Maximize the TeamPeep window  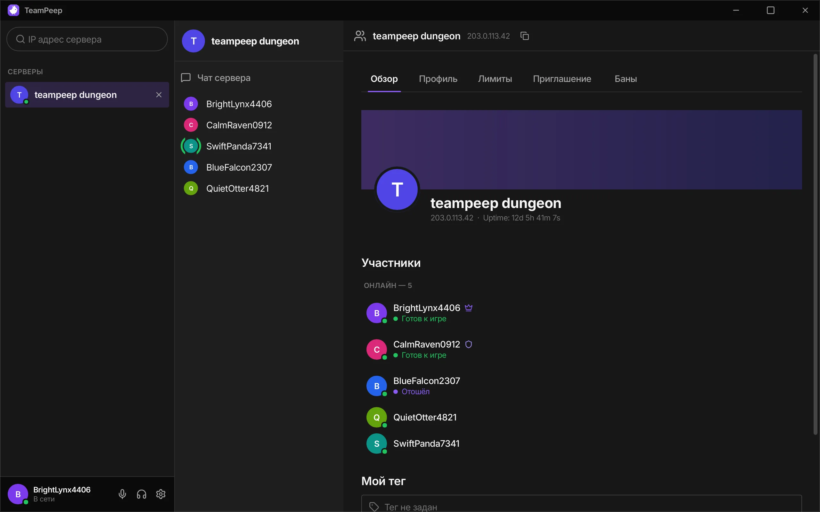click(771, 10)
